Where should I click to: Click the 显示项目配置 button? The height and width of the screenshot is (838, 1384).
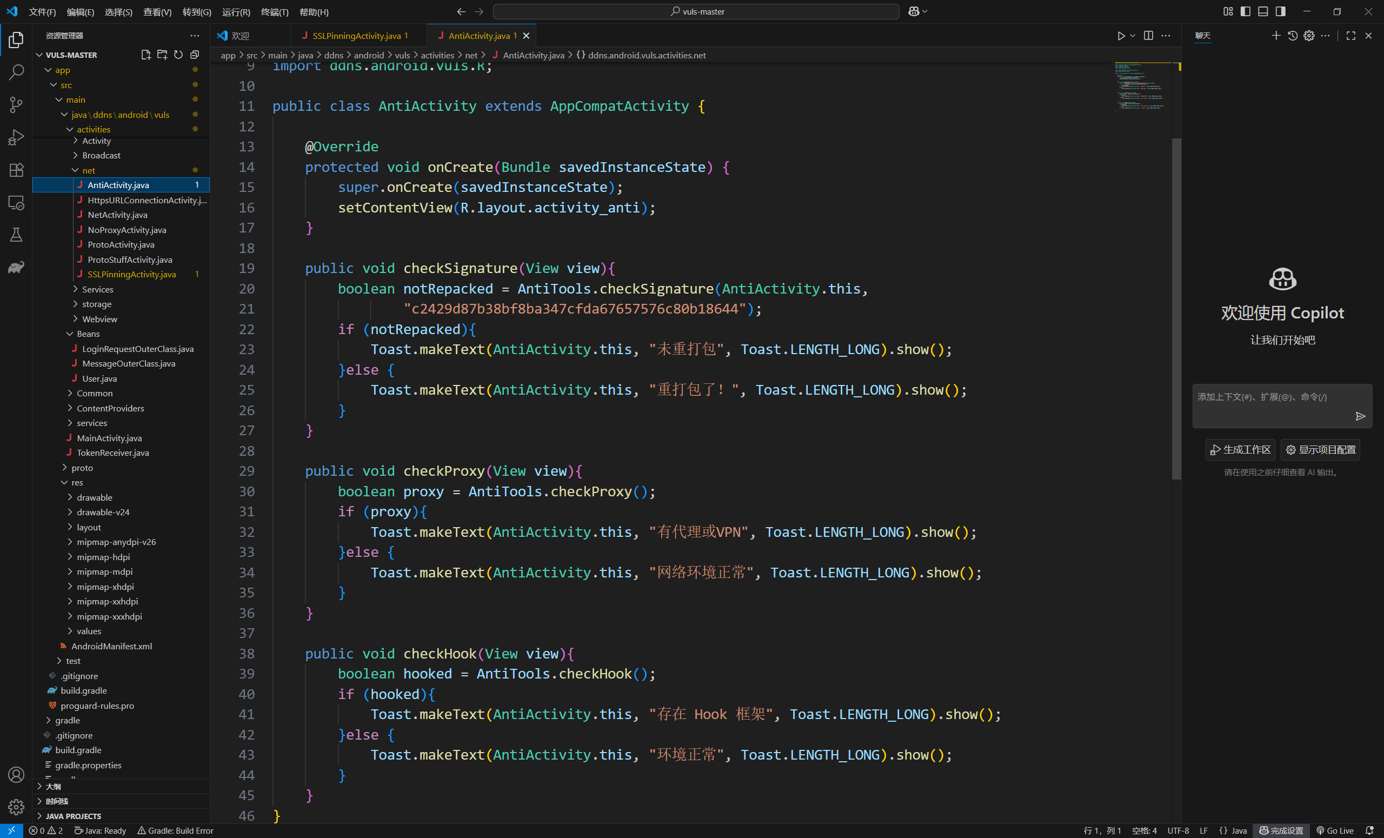(1321, 450)
